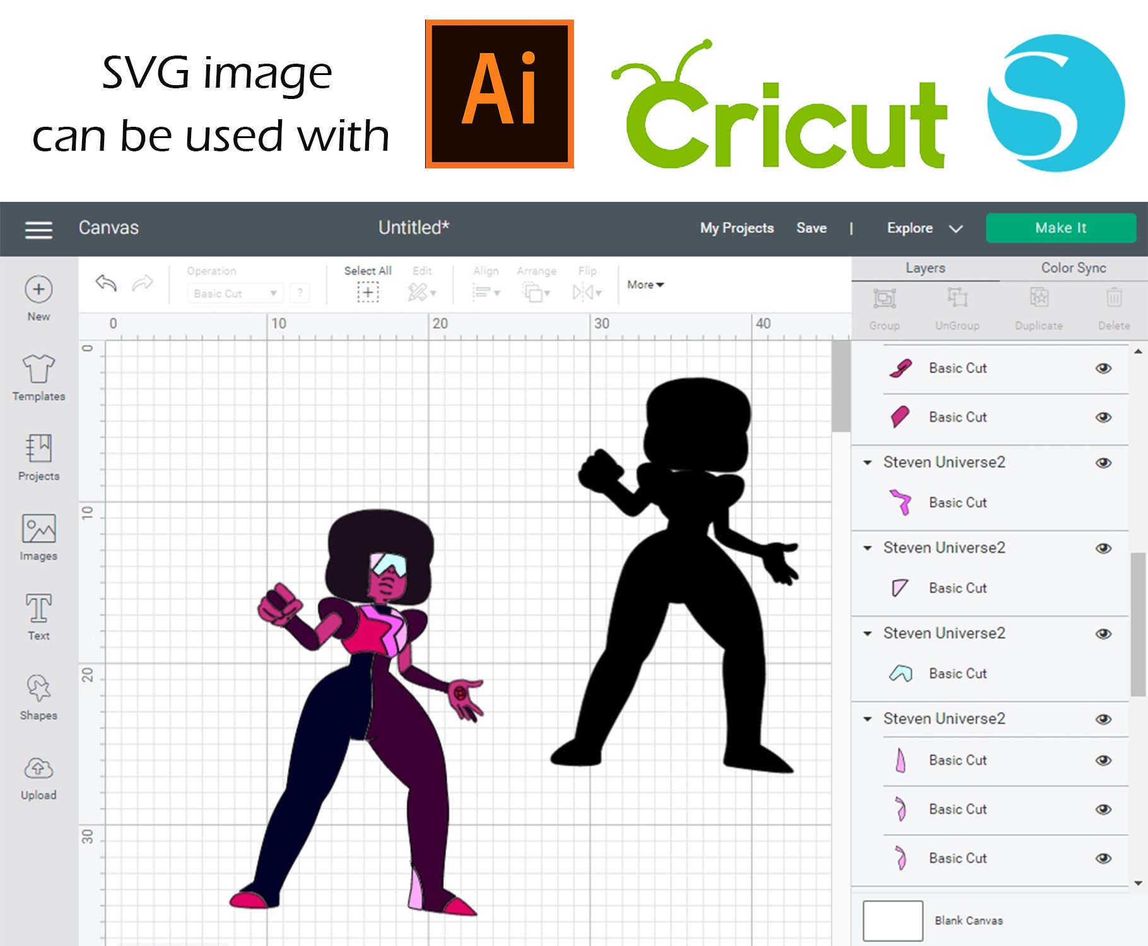The image size is (1148, 946).
Task: Toggle visibility of third Steven Universe2 group
Action: pos(1103,634)
